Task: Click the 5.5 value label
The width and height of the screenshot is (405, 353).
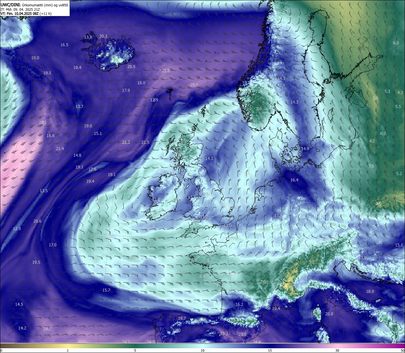Action: [398, 107]
